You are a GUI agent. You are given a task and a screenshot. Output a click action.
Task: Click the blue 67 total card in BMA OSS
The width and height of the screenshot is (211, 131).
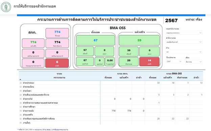(96, 40)
